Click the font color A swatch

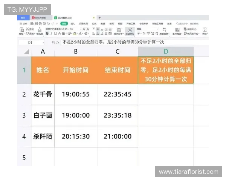(x=80, y=34)
